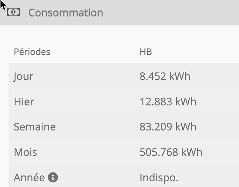Select the Mois period label
This screenshot has width=239, height=187.
(25, 152)
